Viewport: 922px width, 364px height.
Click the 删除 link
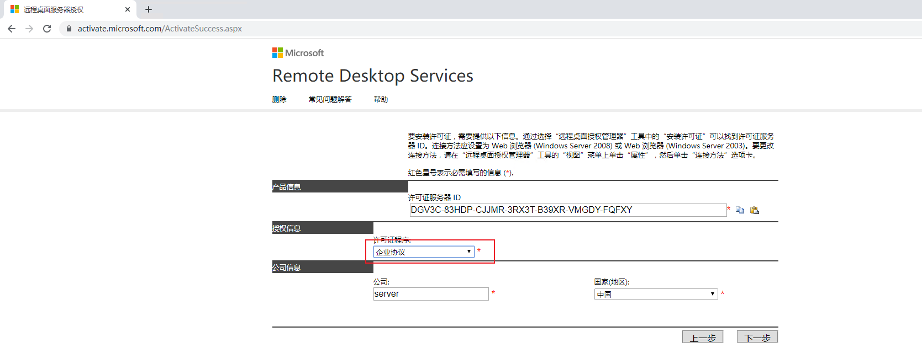click(279, 99)
